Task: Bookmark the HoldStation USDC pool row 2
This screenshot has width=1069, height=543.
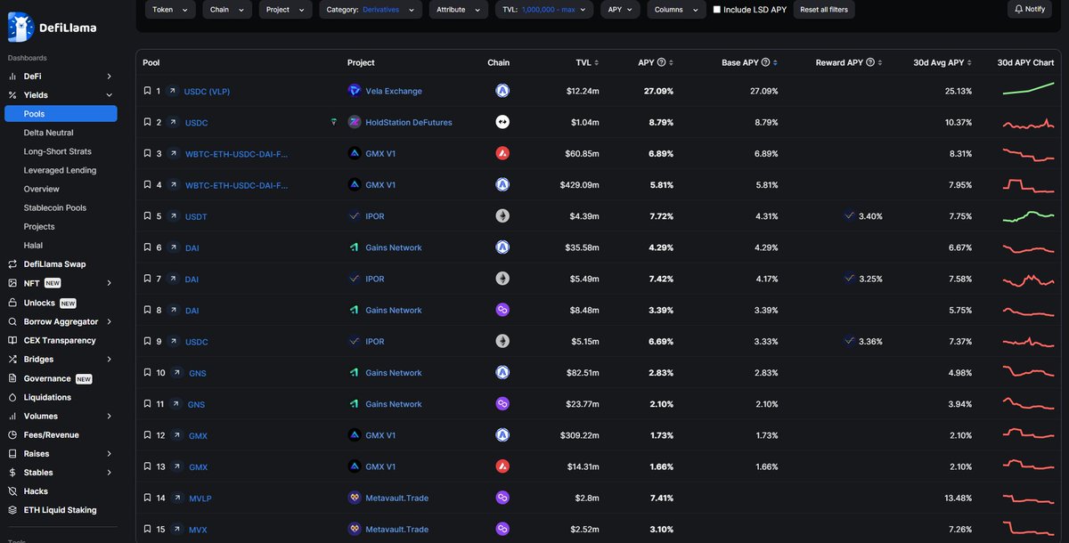Action: 147,122
